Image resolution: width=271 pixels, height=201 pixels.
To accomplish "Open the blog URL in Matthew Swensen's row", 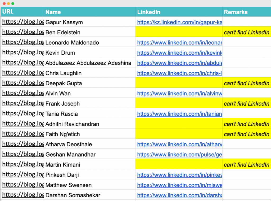I will pyautogui.click(x=23, y=185).
